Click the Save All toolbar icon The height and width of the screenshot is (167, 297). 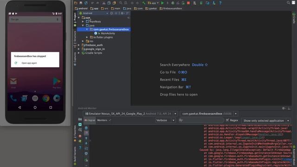pos(81,3)
